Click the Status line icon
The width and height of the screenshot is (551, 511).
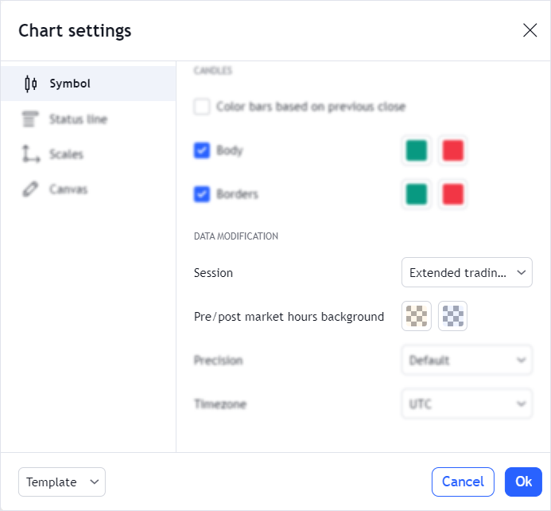click(31, 119)
